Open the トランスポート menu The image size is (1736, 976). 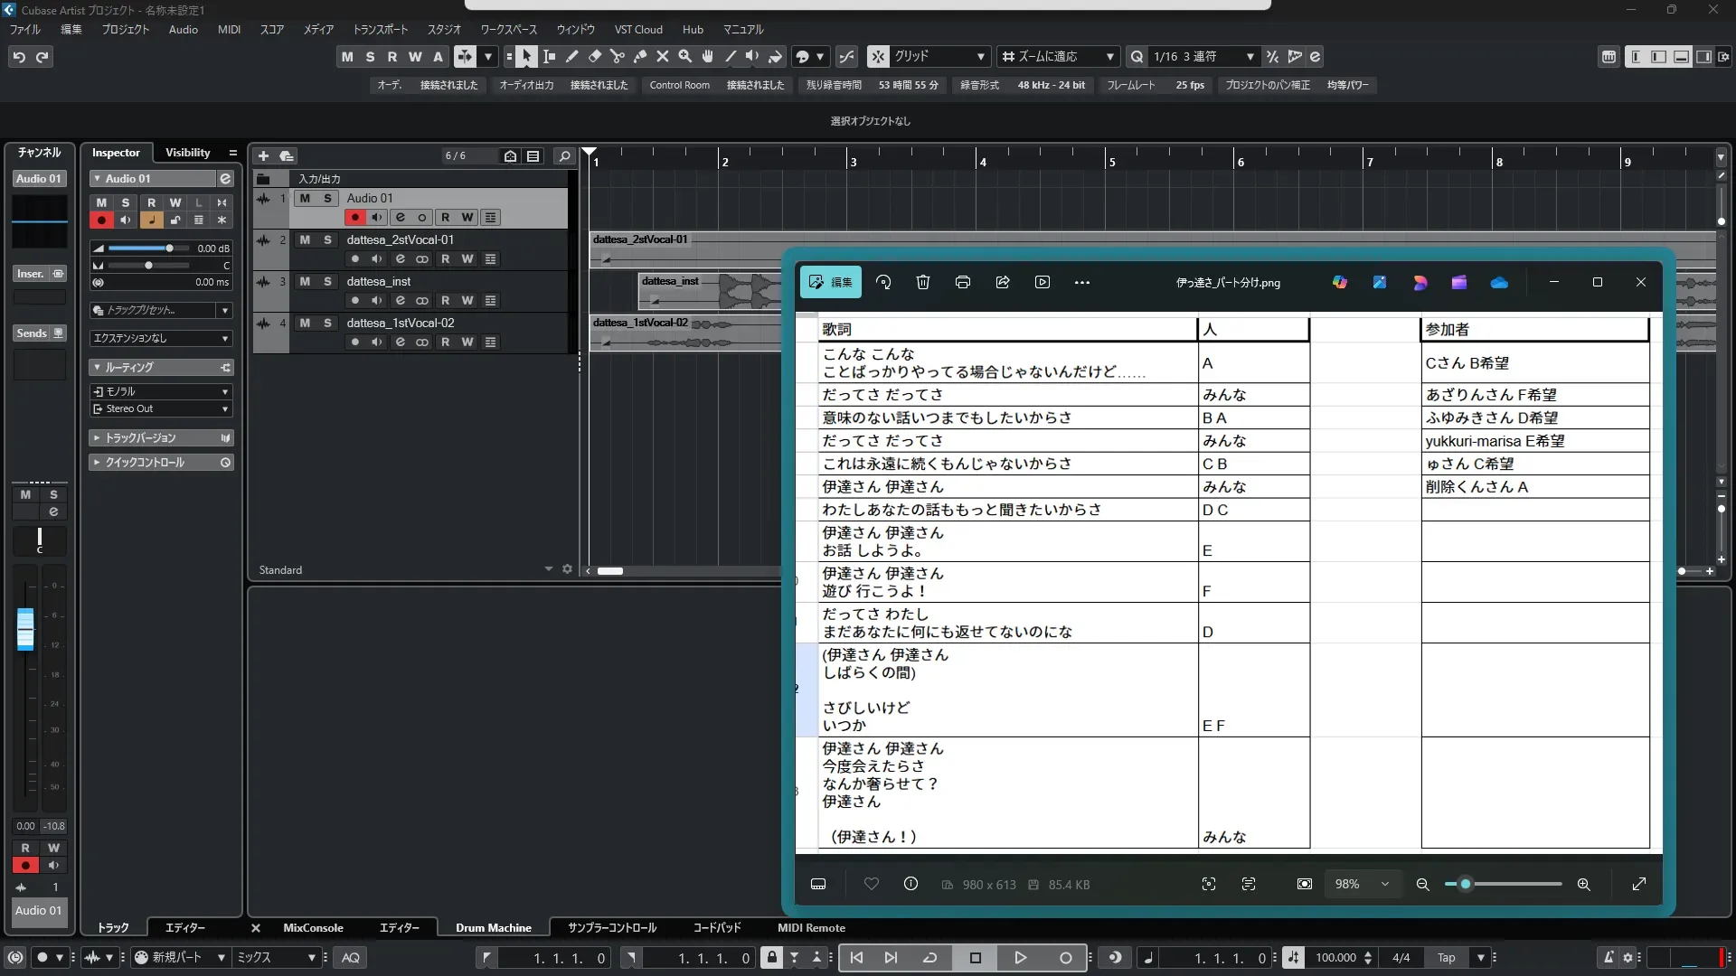(x=380, y=29)
